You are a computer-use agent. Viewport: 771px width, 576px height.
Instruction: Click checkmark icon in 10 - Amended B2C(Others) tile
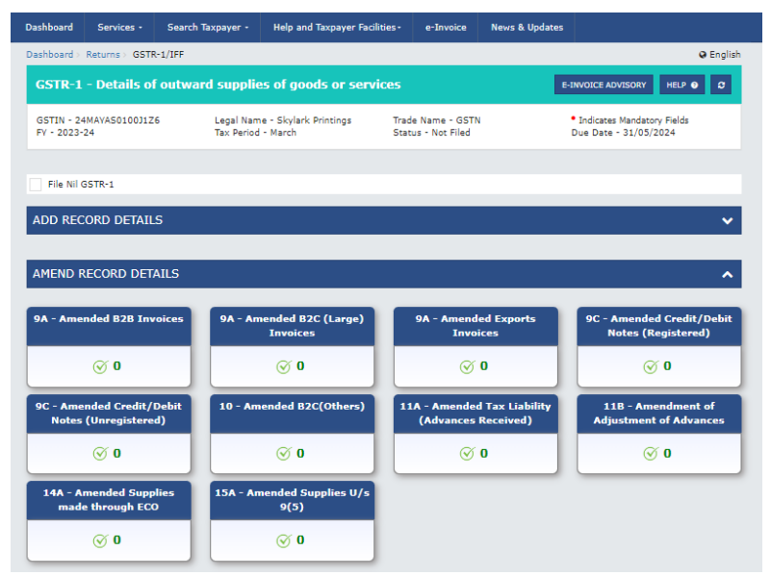(x=283, y=454)
